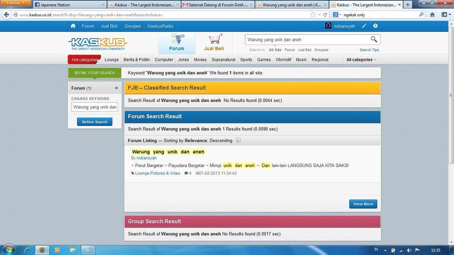Switch to the Warung yang unik dan aneh tab

(292, 5)
